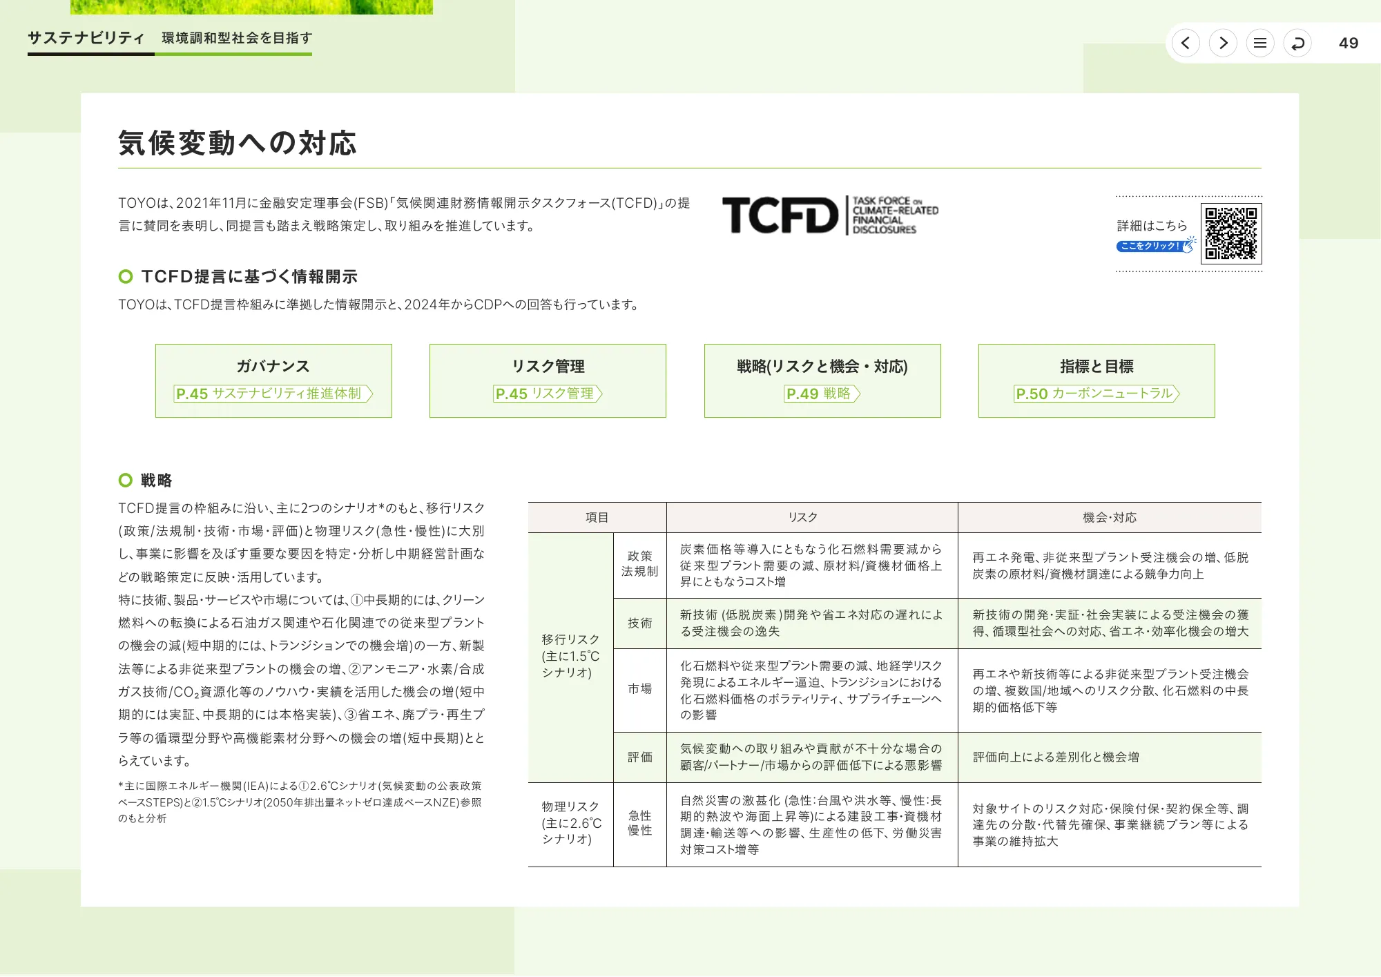Select the サステナビリティ section label
Viewport: 1381px width, 977px height.
tap(85, 37)
